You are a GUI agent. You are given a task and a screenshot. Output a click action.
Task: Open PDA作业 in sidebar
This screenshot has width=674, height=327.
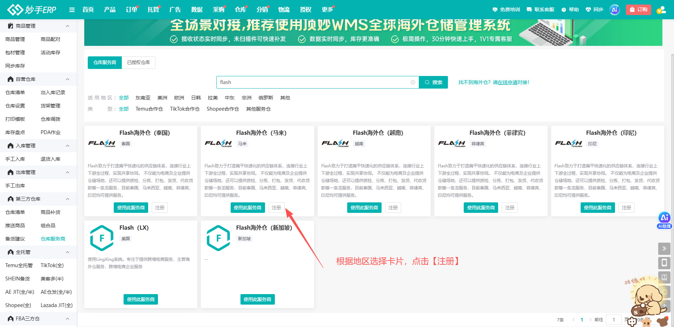51,132
